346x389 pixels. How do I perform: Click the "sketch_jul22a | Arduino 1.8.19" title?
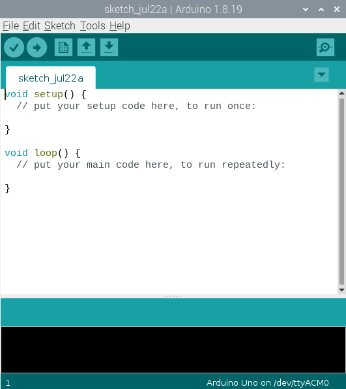(173, 9)
